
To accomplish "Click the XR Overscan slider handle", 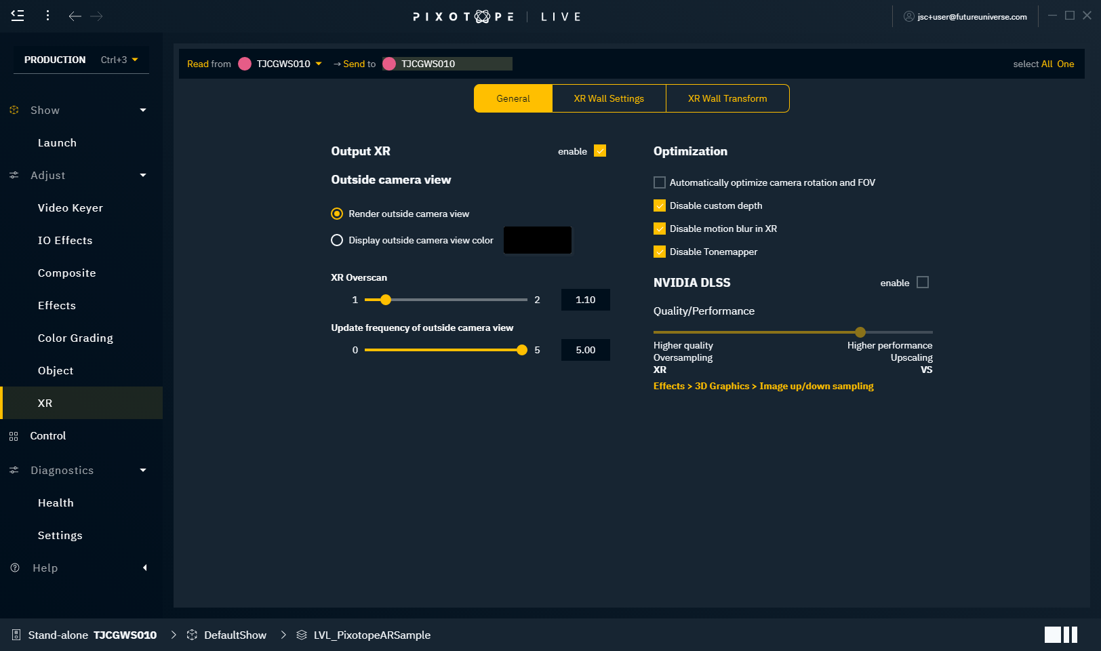I will [x=386, y=300].
